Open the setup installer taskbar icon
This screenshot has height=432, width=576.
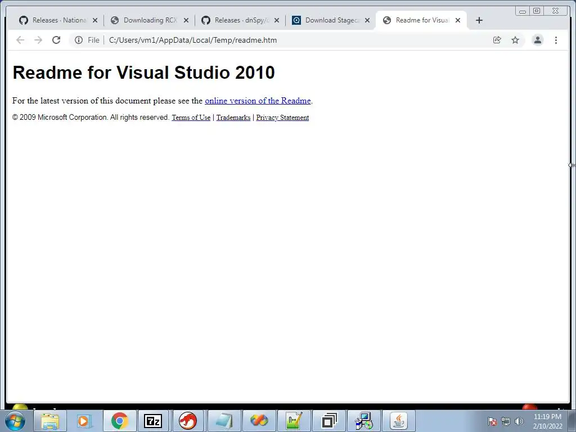pos(364,421)
